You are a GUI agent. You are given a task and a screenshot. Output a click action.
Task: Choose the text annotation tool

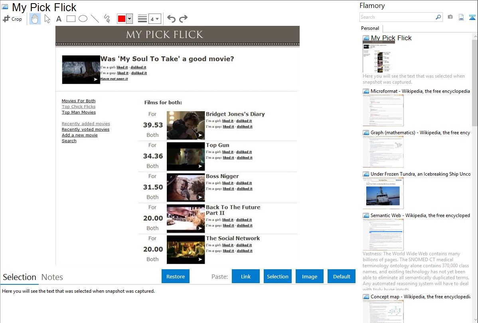pyautogui.click(x=59, y=19)
